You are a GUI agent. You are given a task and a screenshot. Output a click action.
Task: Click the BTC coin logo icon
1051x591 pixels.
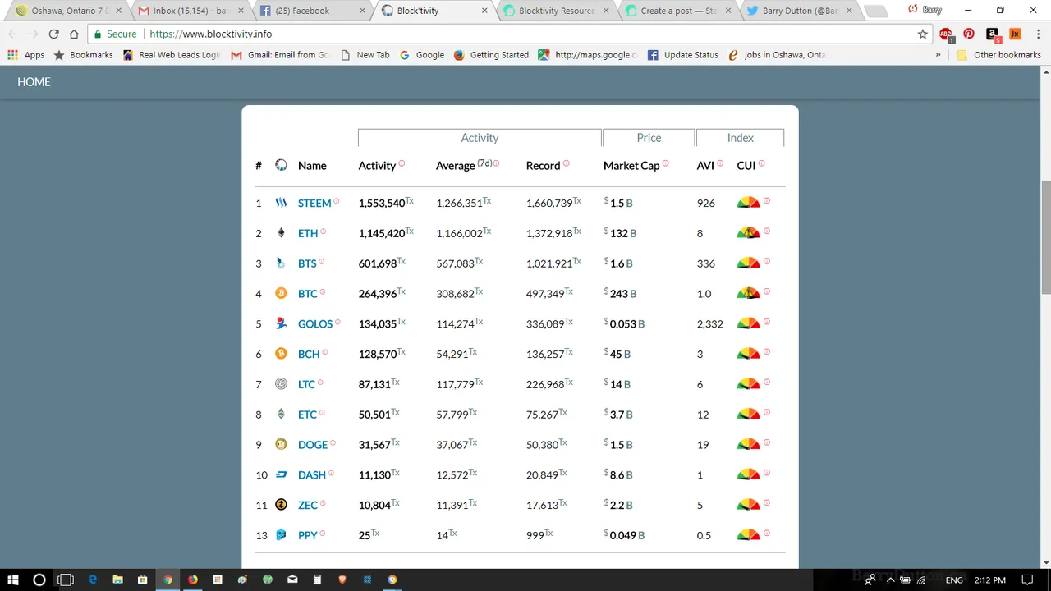point(281,293)
